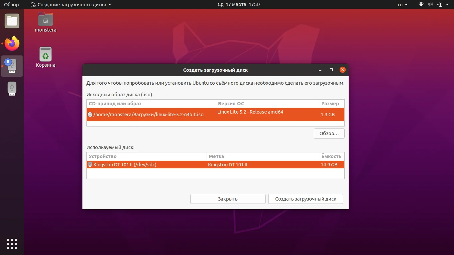Viewport: 454px width, 255px height.
Task: Open the Show Applications grid
Action: (12, 243)
